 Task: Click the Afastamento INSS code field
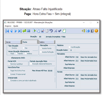pos(28,58)
